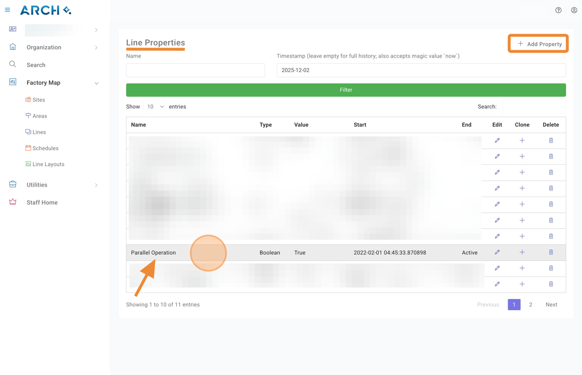This screenshot has width=582, height=375.
Task: Open the Schedules menu item
Action: point(45,148)
